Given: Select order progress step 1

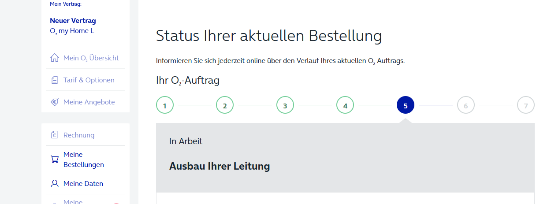Looking at the screenshot, I should pyautogui.click(x=165, y=105).
